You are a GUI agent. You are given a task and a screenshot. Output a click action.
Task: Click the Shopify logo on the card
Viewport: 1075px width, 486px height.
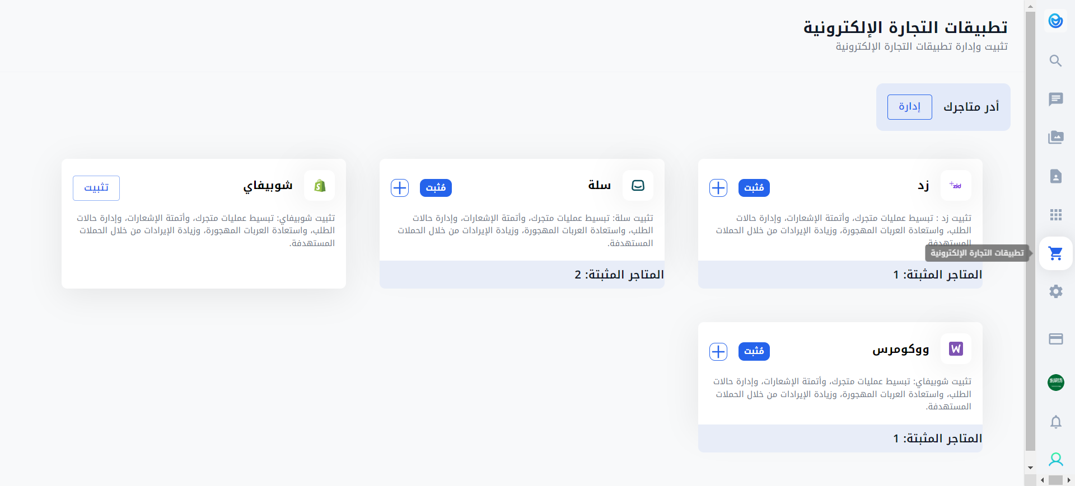pyautogui.click(x=320, y=186)
